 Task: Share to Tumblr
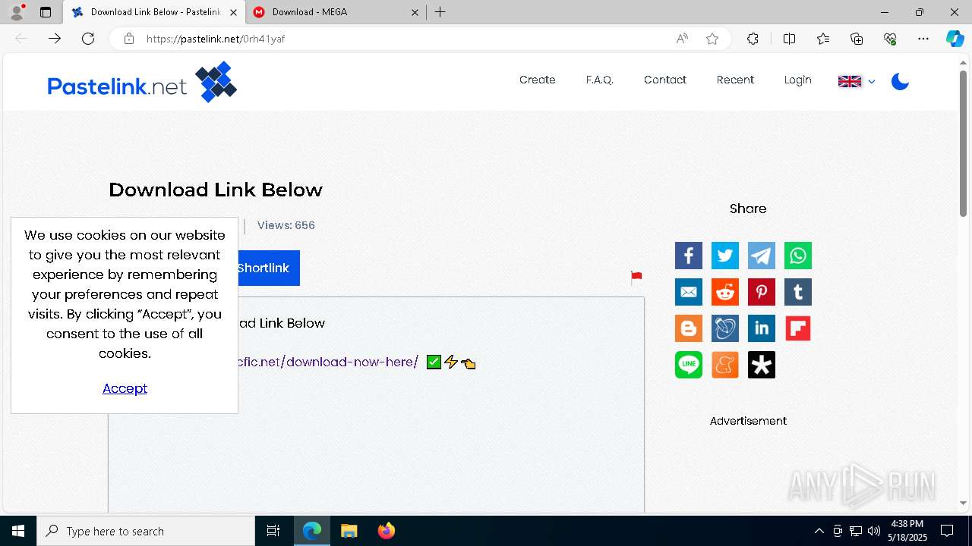click(x=798, y=292)
